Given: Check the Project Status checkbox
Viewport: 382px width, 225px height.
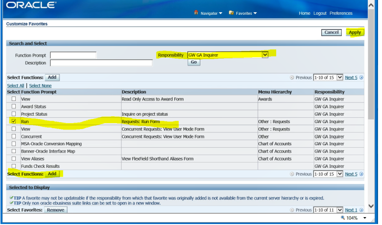Looking at the screenshot, I should 14,114.
